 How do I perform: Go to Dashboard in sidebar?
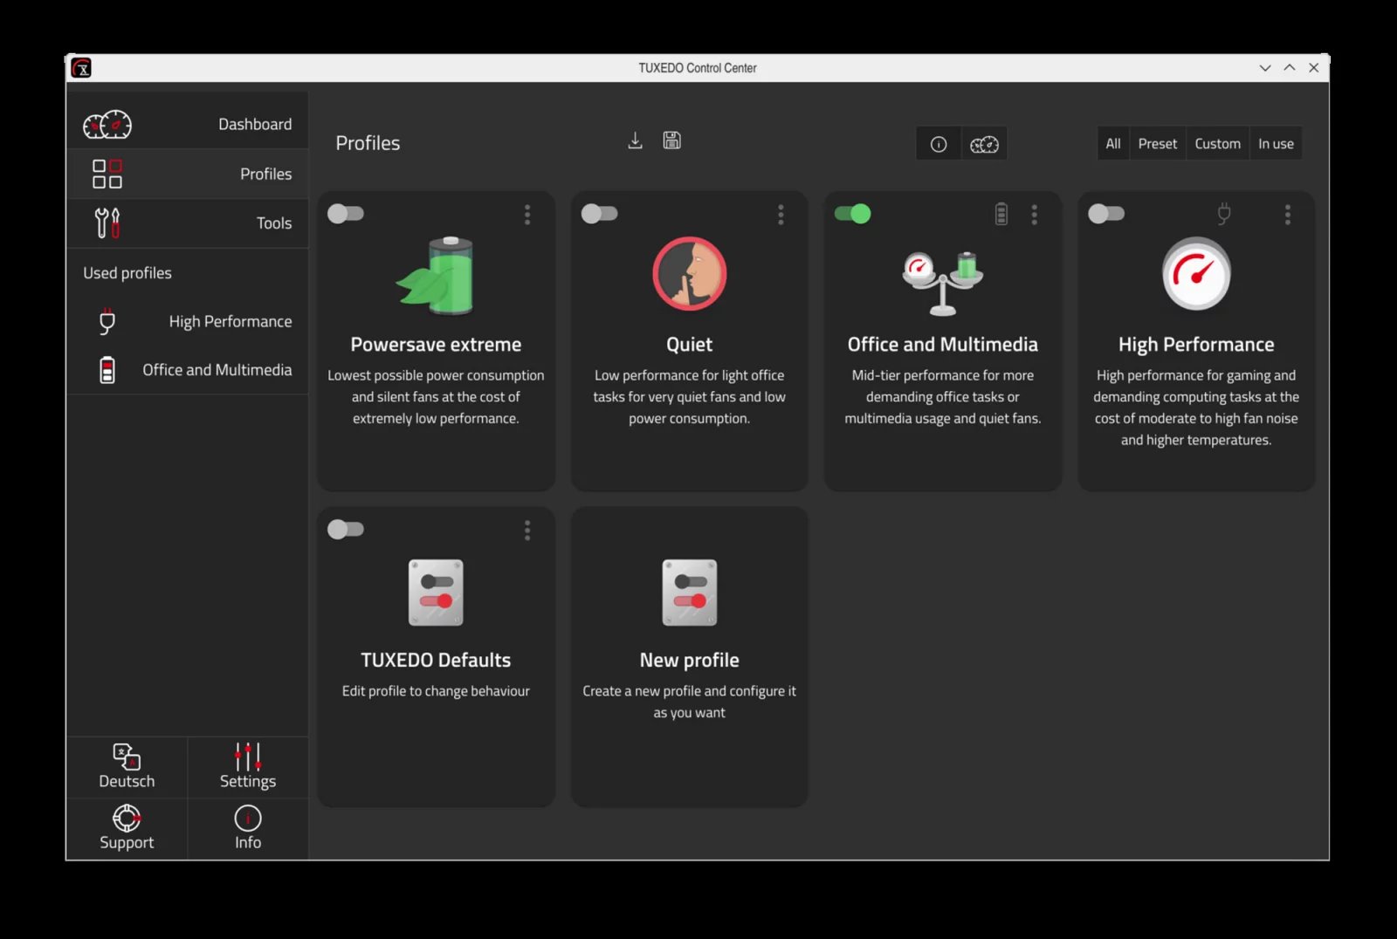pyautogui.click(x=255, y=125)
